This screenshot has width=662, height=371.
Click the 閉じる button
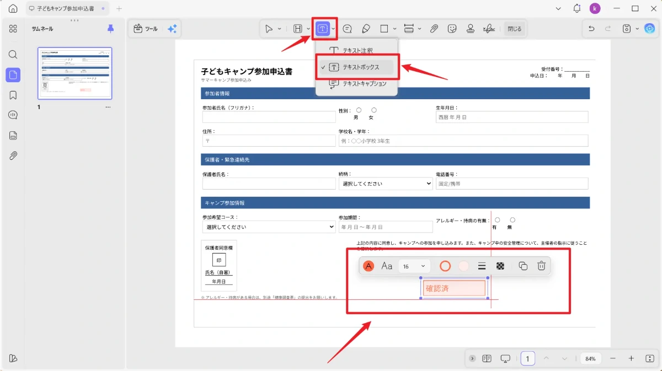(x=514, y=29)
